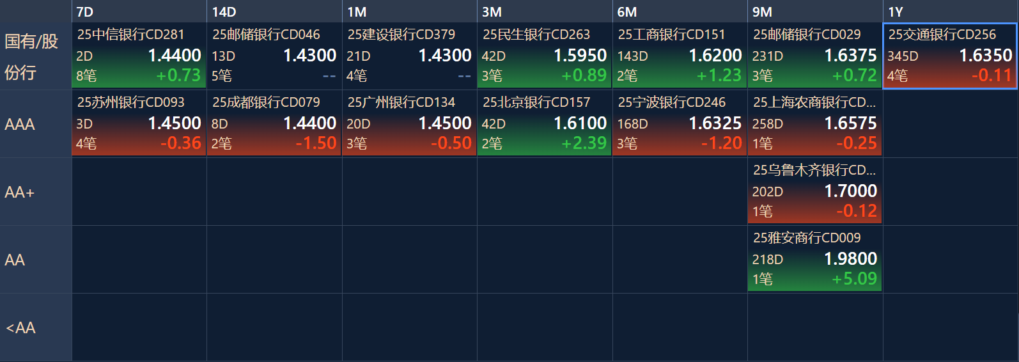
Task: Open the 25苏州银行CD093 card
Action: click(139, 123)
